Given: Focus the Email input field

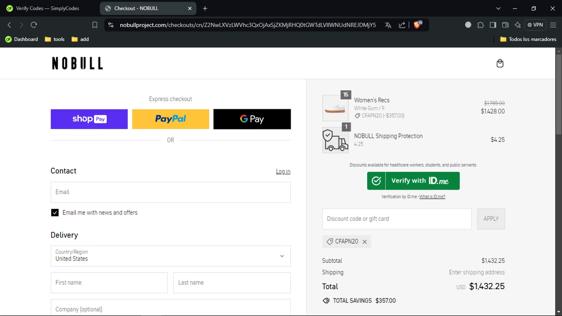Looking at the screenshot, I should pos(170,192).
